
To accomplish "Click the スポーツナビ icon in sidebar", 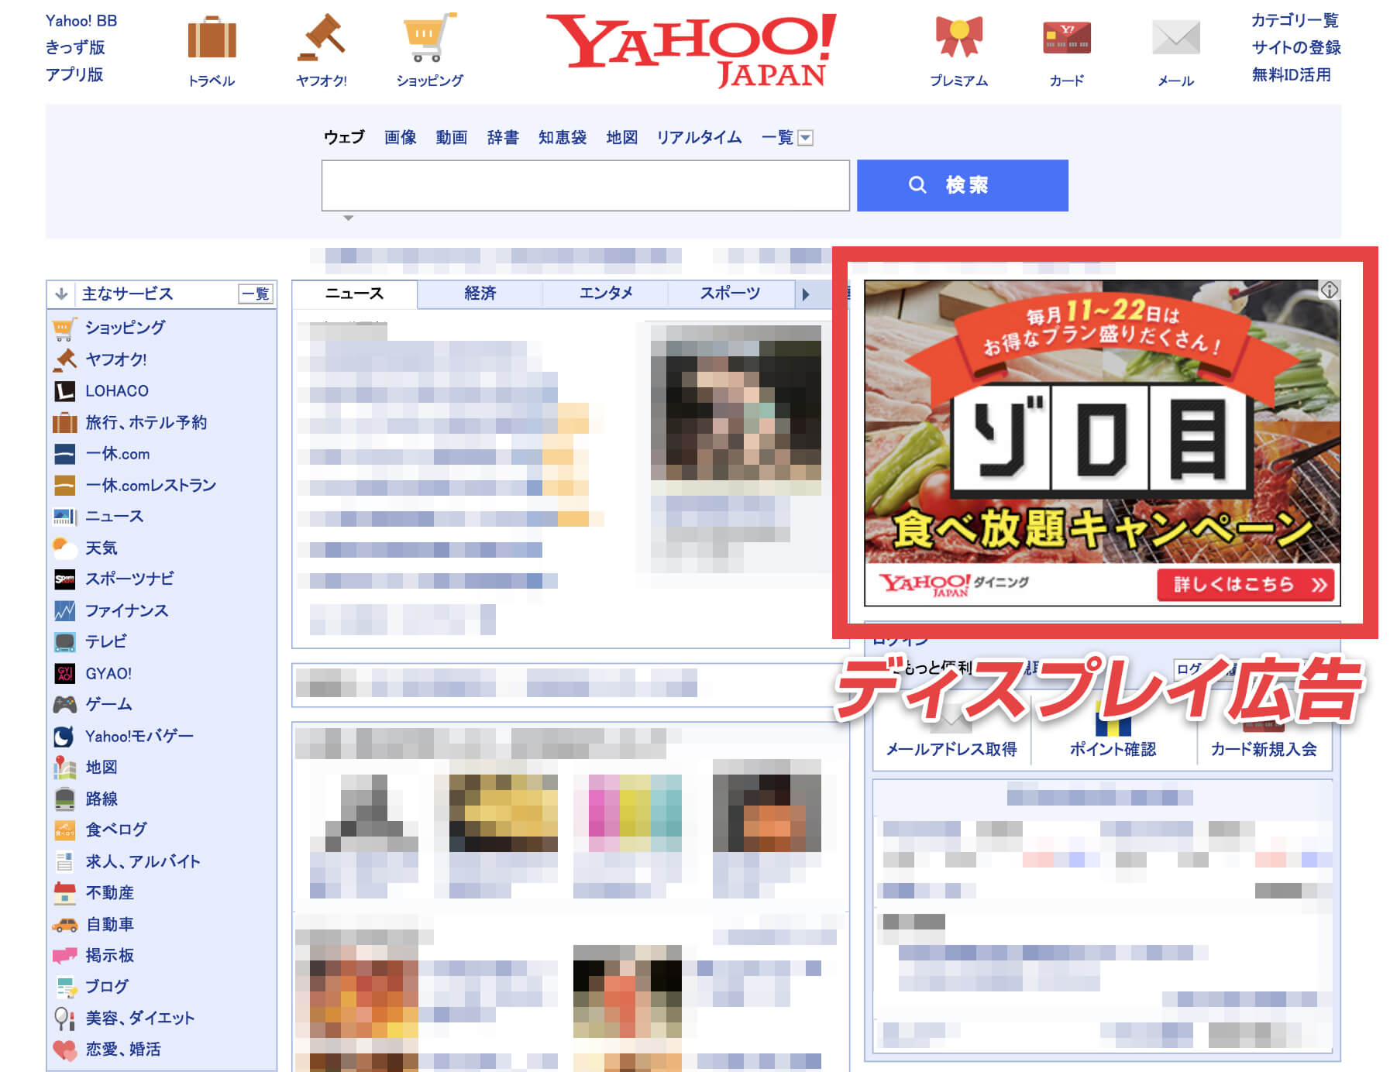I will 64,579.
